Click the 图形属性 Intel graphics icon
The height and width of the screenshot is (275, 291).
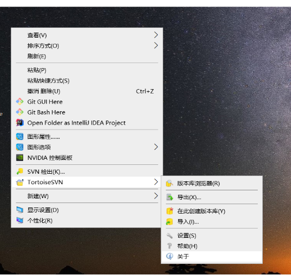20,137
